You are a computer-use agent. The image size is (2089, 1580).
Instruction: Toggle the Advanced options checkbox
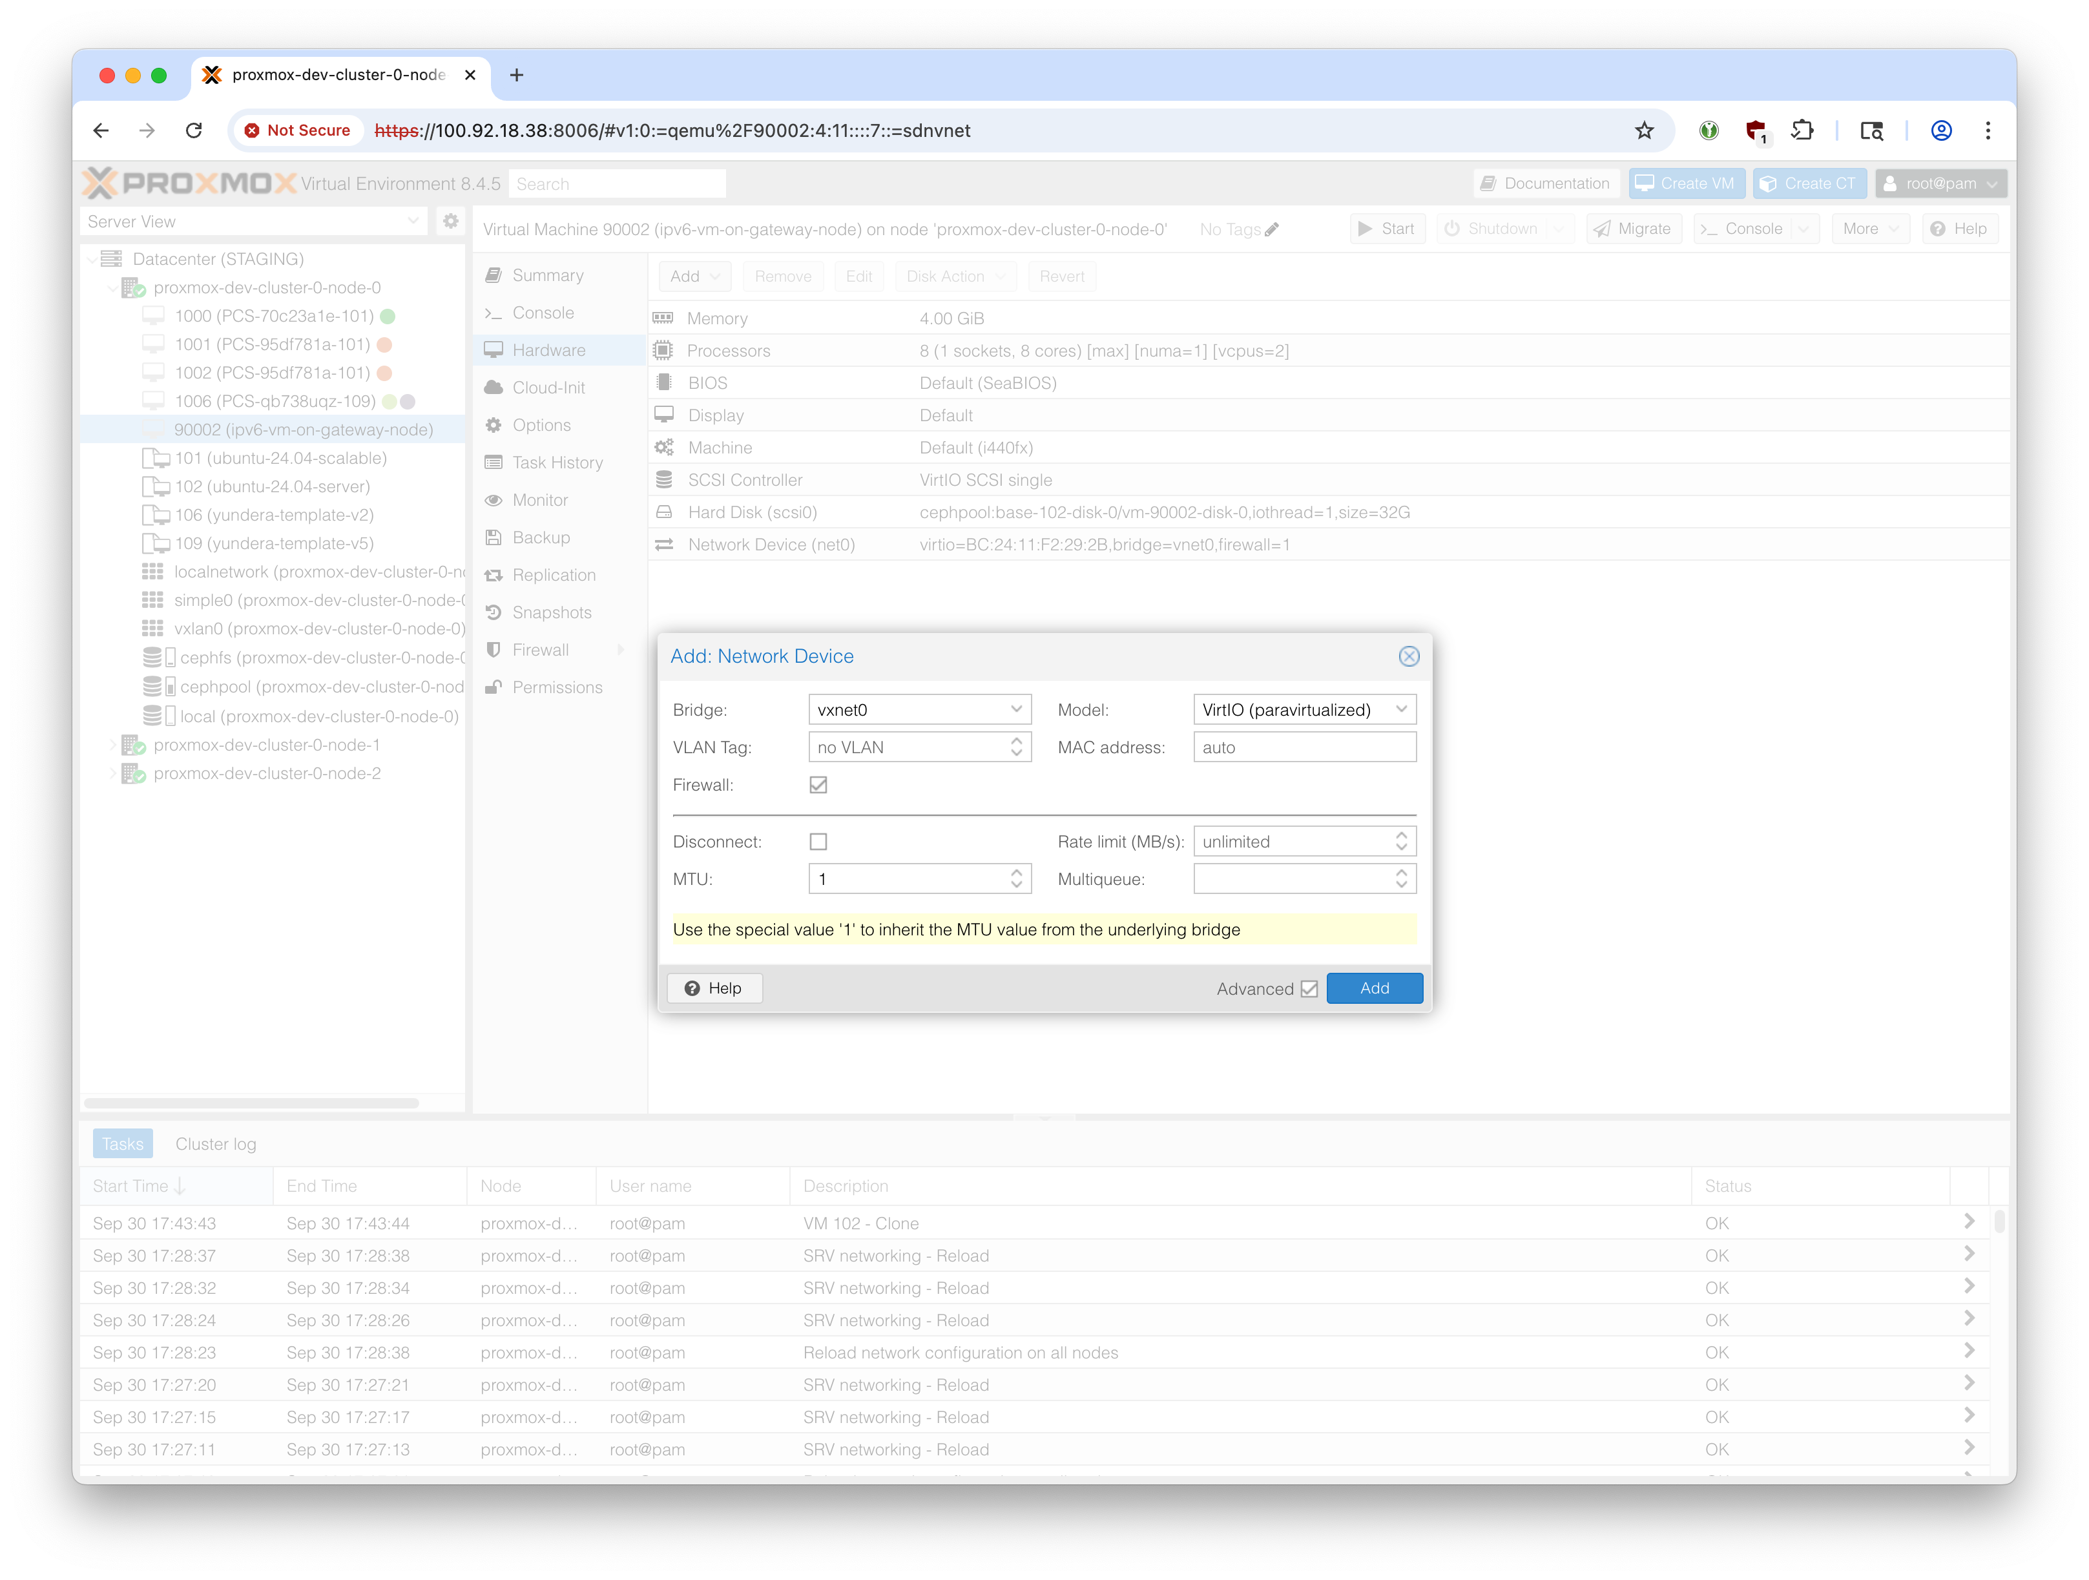pyautogui.click(x=1309, y=989)
